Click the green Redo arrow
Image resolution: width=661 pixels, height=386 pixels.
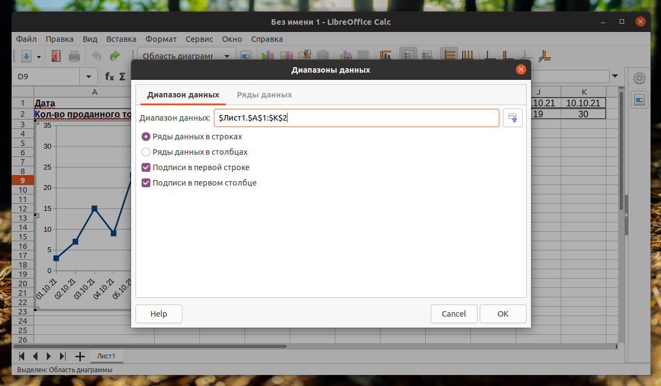[115, 56]
